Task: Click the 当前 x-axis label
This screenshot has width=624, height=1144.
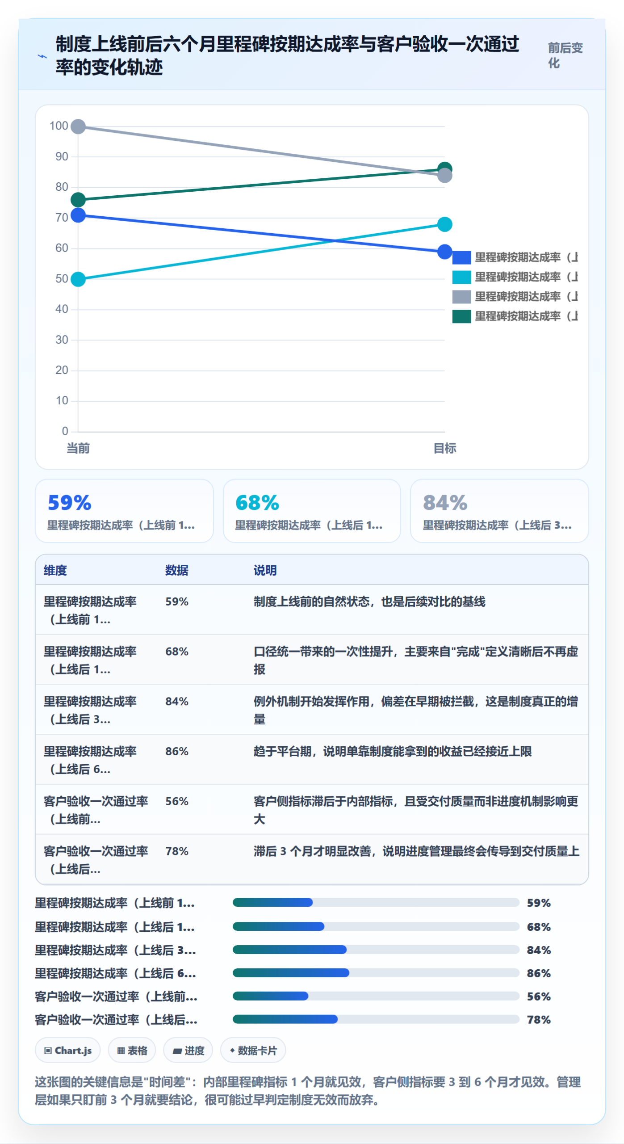Action: click(x=78, y=448)
